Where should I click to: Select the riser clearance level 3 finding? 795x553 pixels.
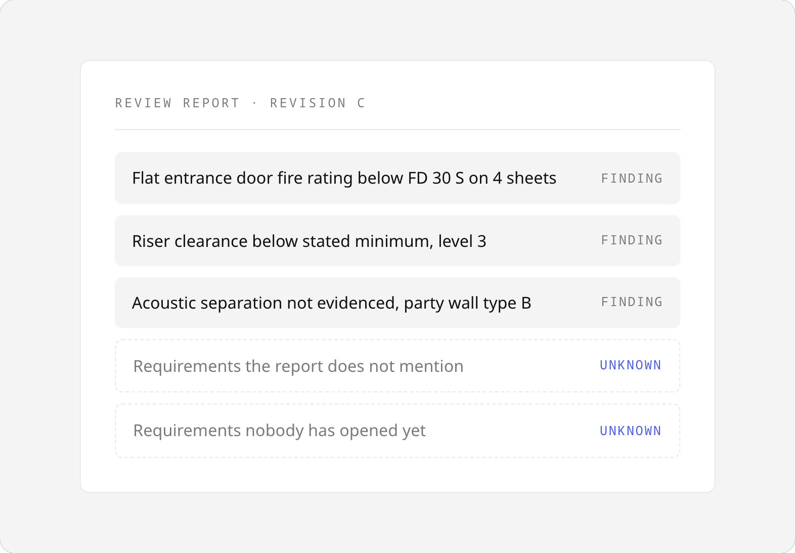pos(398,241)
